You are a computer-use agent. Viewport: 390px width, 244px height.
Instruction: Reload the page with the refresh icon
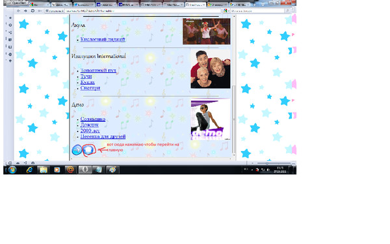coord(32,11)
